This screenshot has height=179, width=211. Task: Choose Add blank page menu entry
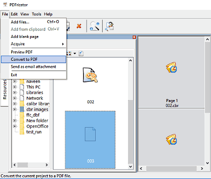coord(34,36)
